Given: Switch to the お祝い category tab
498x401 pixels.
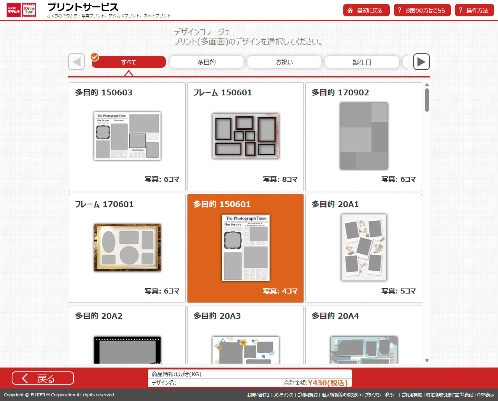Looking at the screenshot, I should [284, 62].
